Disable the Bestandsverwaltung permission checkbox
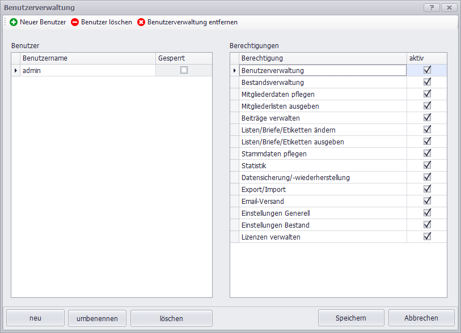Image resolution: width=461 pixels, height=333 pixels. [x=427, y=82]
